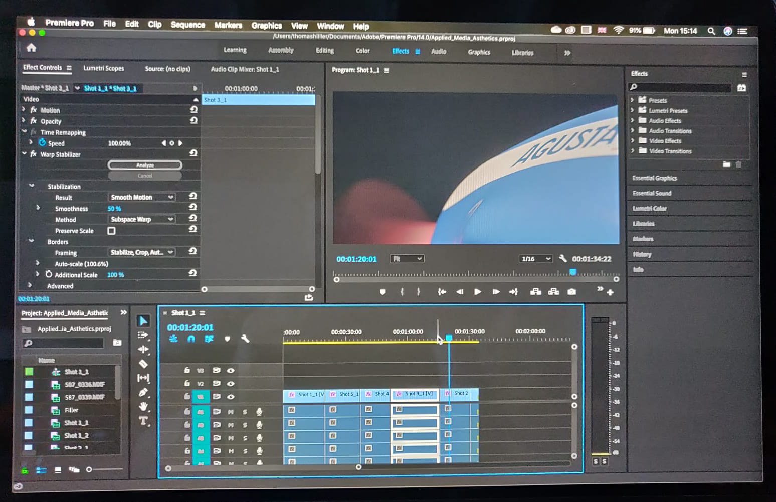This screenshot has width=776, height=502.
Task: Reset the Motion effect
Action: tap(193, 109)
